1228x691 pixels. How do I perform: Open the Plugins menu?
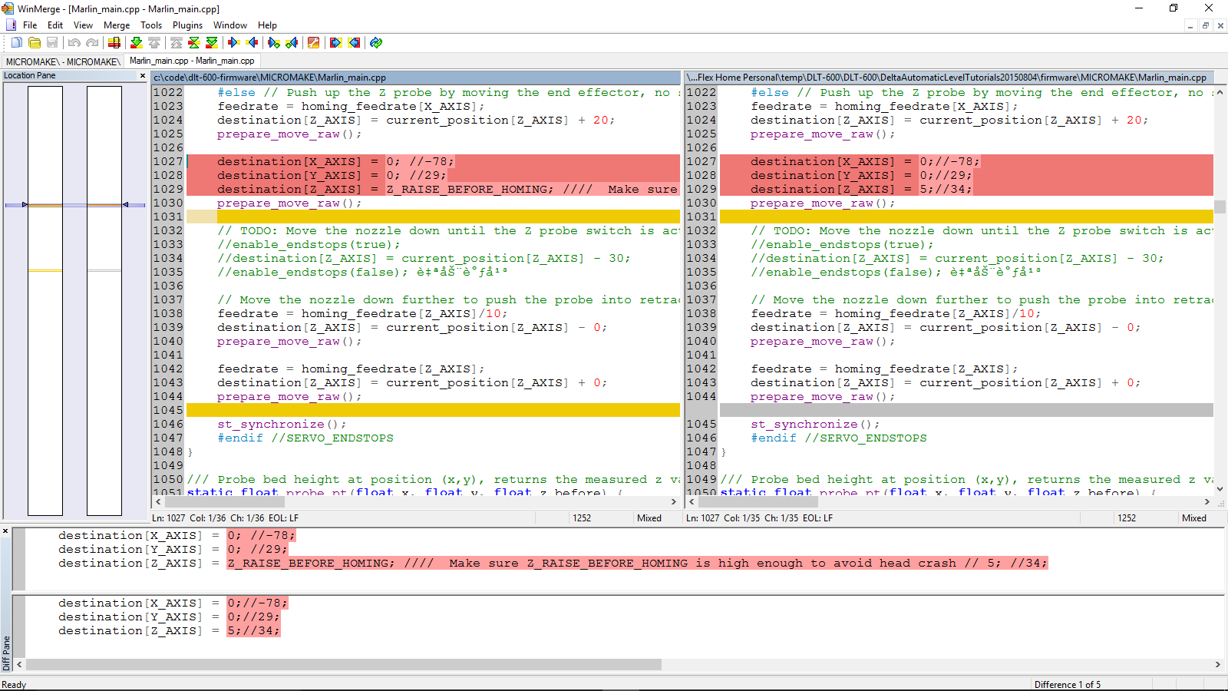click(x=187, y=25)
